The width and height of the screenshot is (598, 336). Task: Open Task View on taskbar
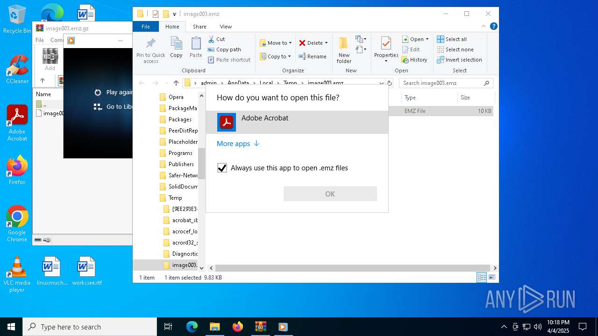[168, 327]
